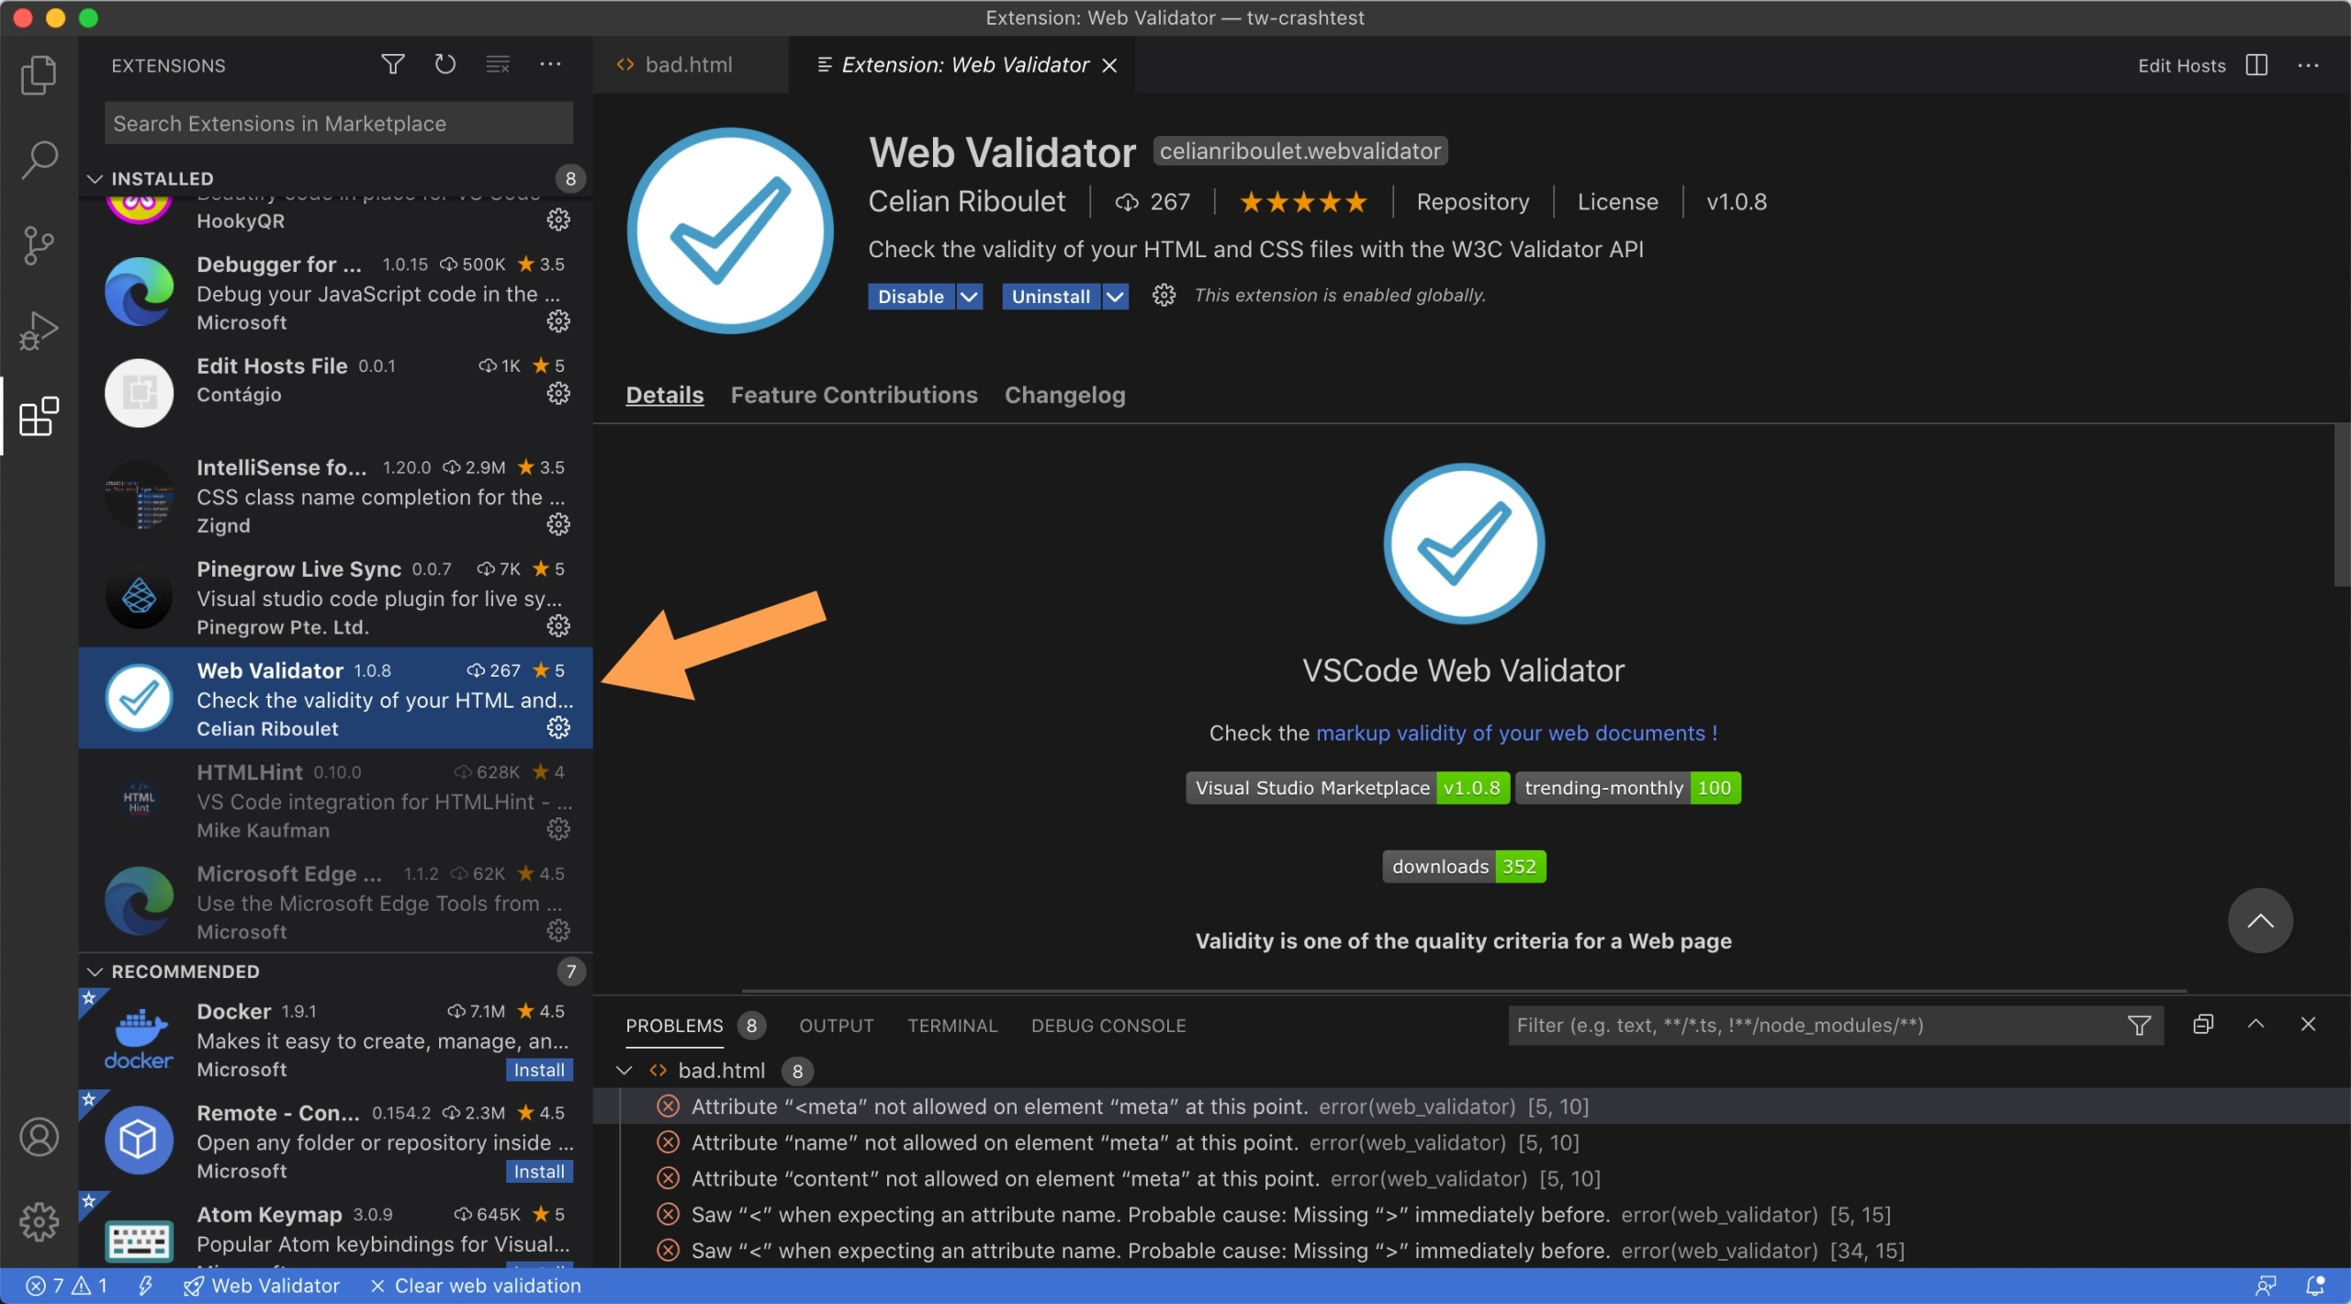Click publisher name Celian Riboulet

967,202
